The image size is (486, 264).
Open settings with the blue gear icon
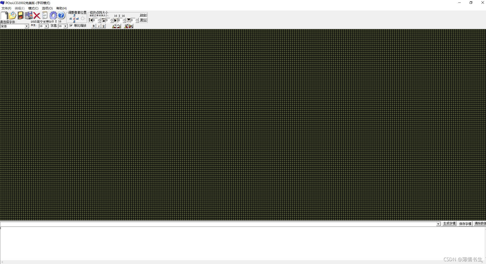[53, 16]
